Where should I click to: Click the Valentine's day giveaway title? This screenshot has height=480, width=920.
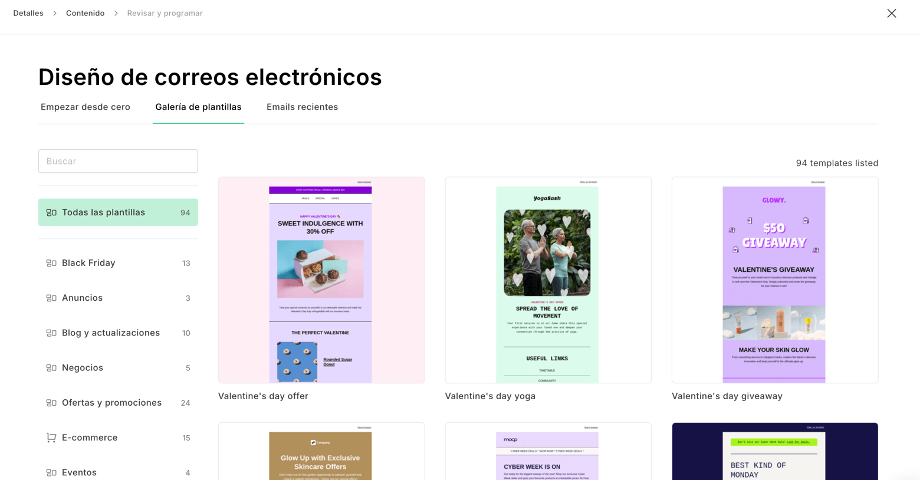[x=727, y=396]
